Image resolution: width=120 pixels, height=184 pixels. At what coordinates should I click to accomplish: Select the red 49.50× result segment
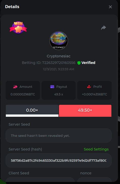[x=85, y=111]
